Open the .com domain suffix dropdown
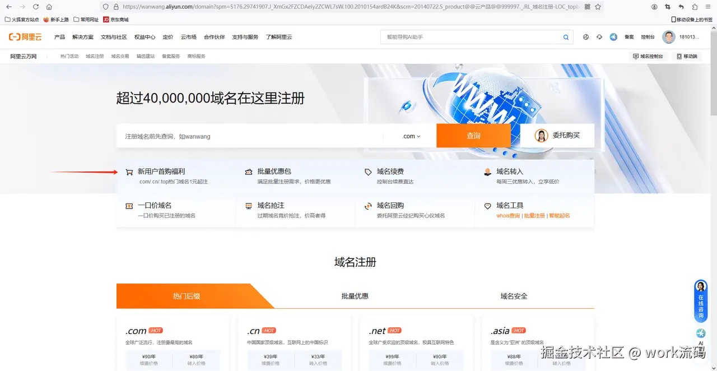The image size is (717, 371). pyautogui.click(x=411, y=136)
